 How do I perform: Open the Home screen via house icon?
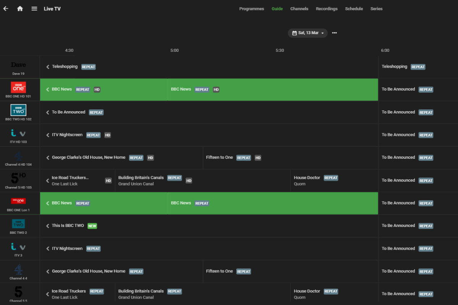[20, 9]
